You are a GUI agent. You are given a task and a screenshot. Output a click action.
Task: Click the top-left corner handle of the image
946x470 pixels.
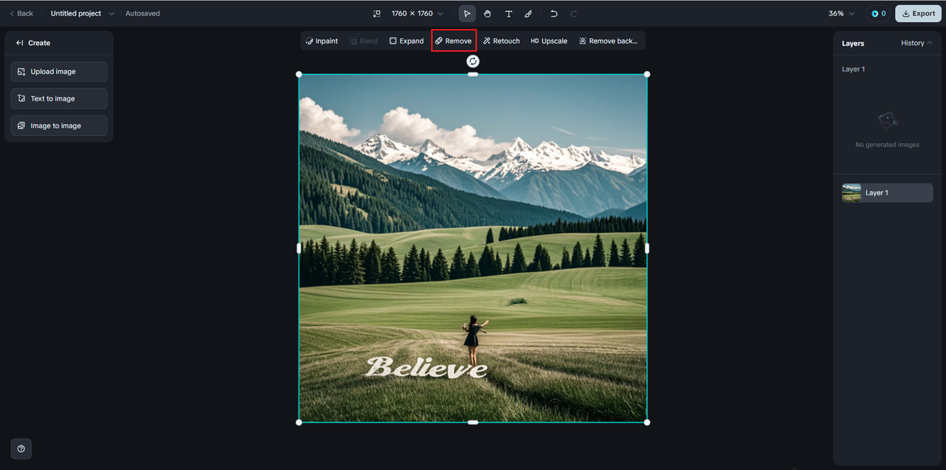click(x=299, y=74)
